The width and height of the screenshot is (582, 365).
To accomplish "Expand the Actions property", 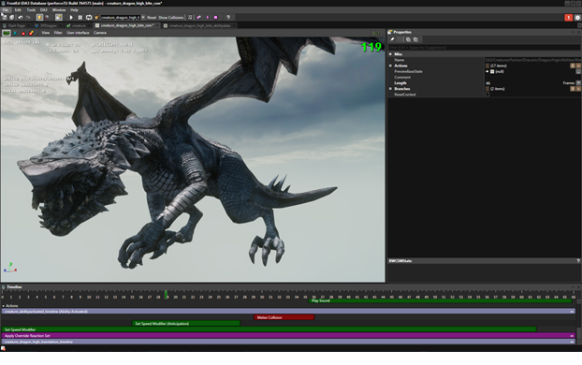I will (x=390, y=66).
